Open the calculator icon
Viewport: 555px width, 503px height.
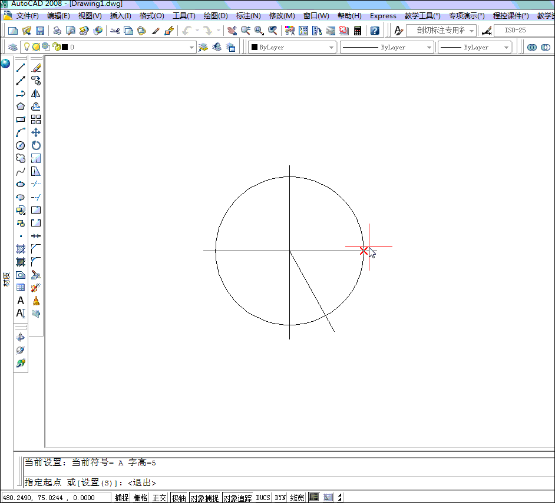pyautogui.click(x=358, y=31)
